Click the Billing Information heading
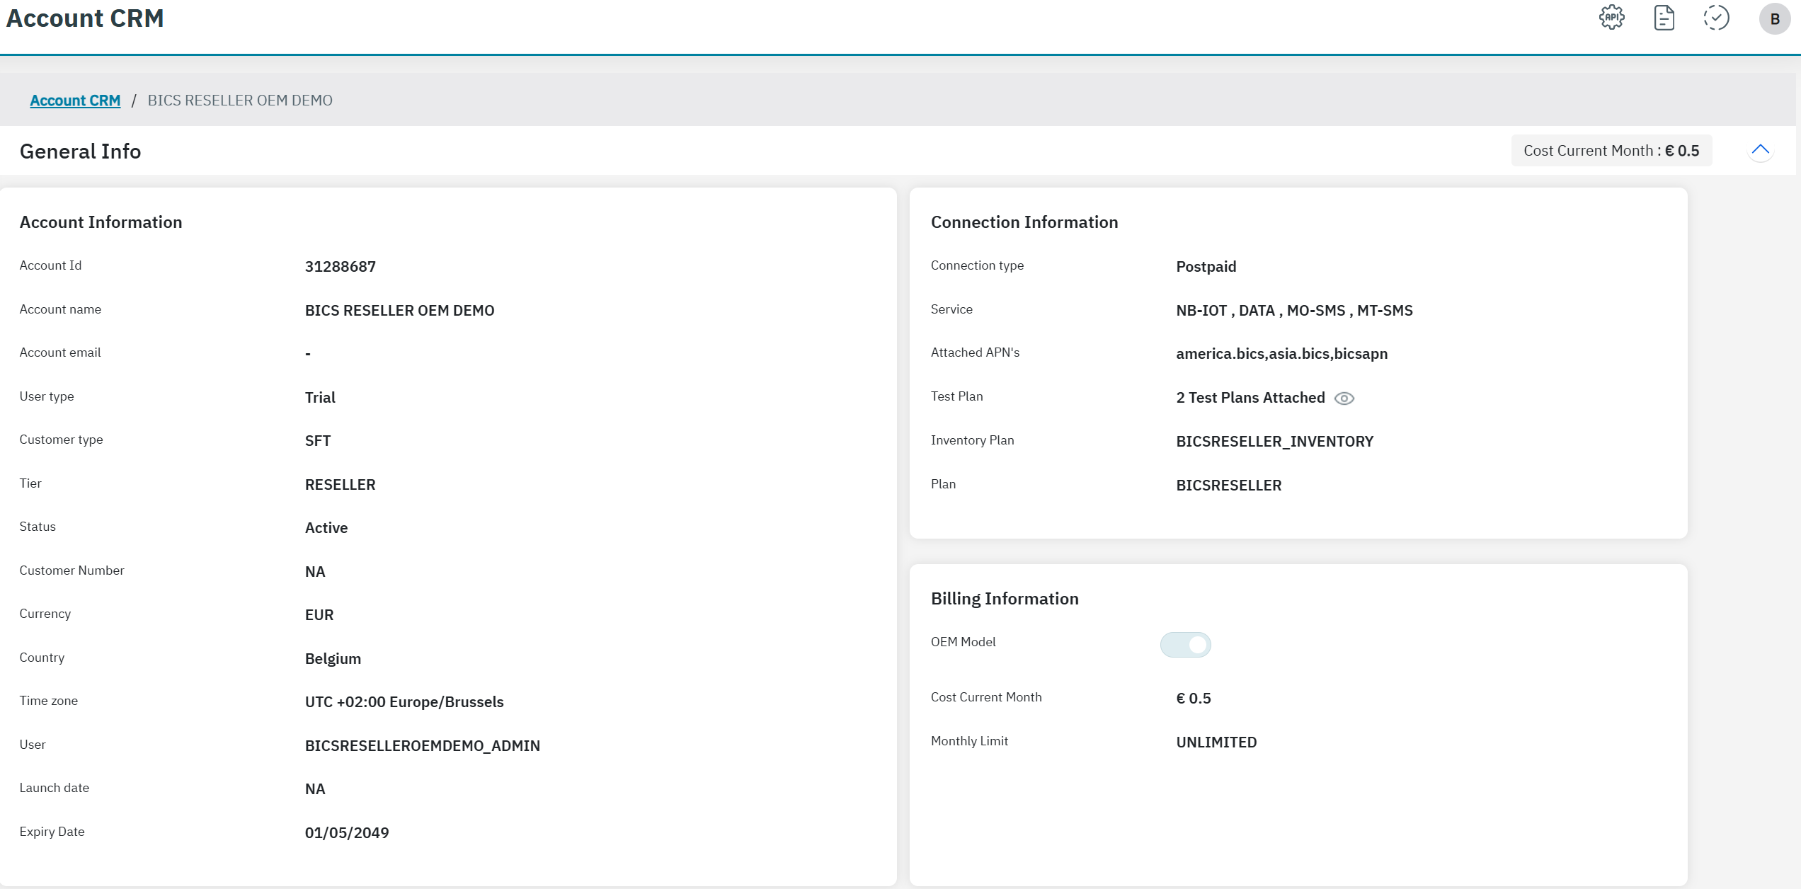Viewport: 1801px width, 889px height. (x=1004, y=599)
